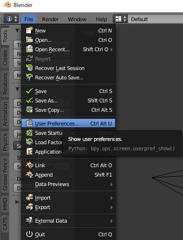This screenshot has height=240, width=183.
Task: Click the New file icon
Action: (x=29, y=31)
